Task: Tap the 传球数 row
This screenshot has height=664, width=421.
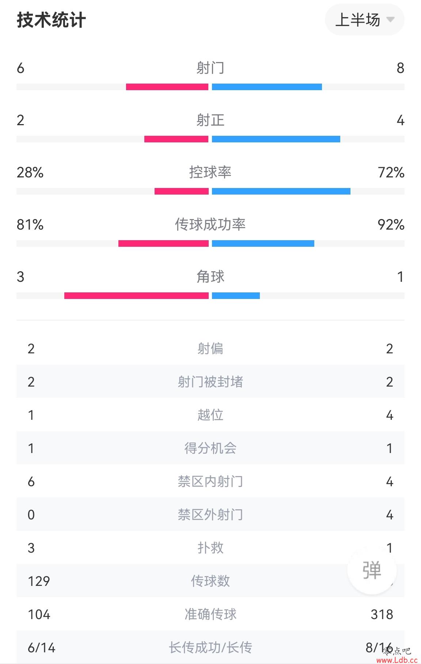Action: (210, 581)
